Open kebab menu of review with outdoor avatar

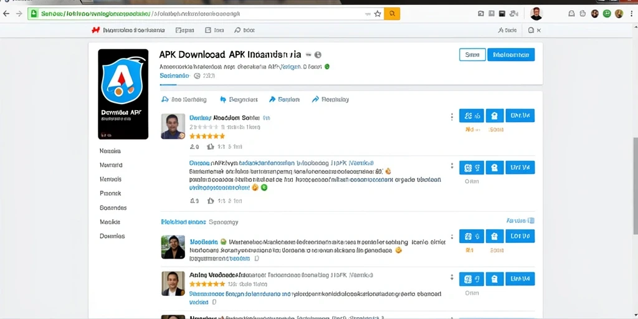pos(452,237)
